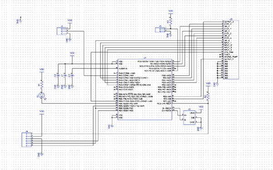Select the six-pin header at bottom-left

(x=26, y=140)
